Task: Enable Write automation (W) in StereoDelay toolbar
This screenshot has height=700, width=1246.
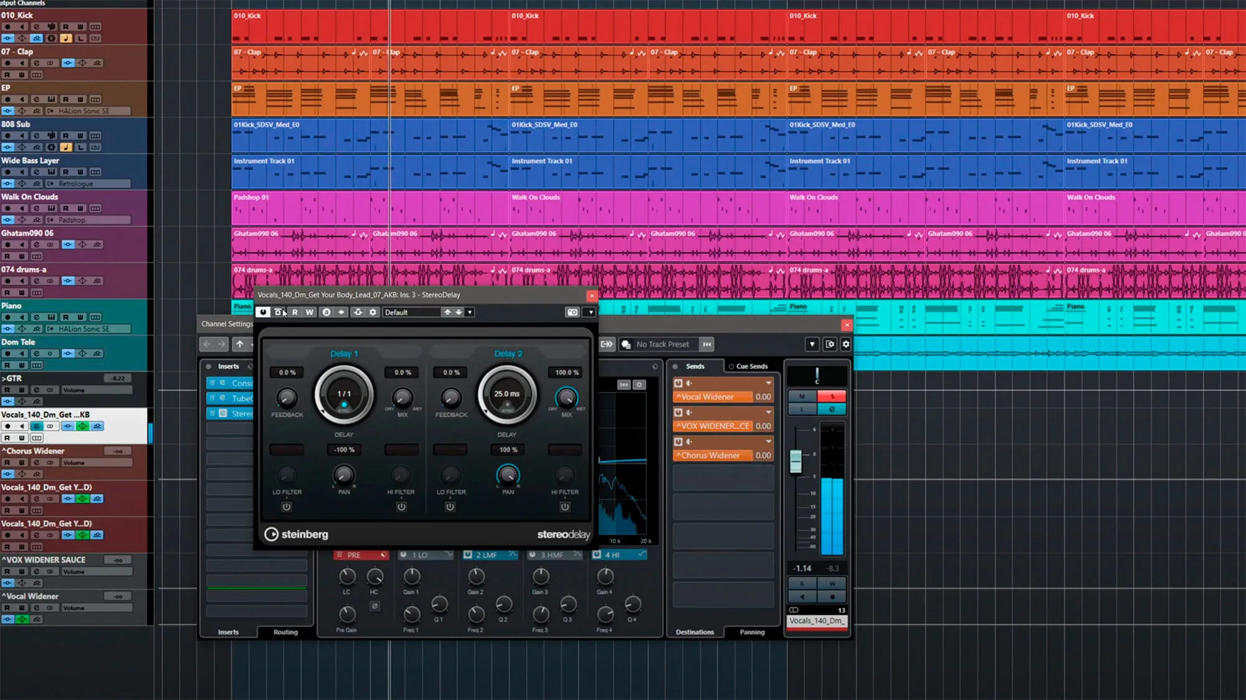Action: (x=310, y=312)
